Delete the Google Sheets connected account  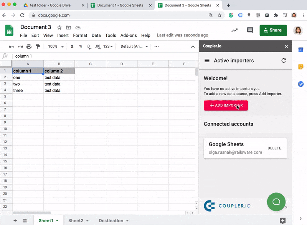[274, 148]
